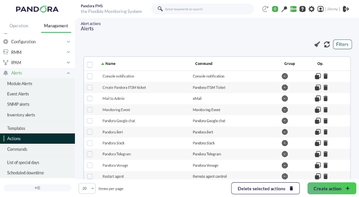Image resolution: width=359 pixels, height=197 pixels.
Task: Delete the Mail to Admin action
Action: (x=326, y=98)
